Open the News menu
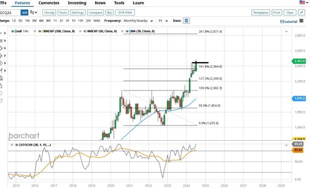 [100, 3]
